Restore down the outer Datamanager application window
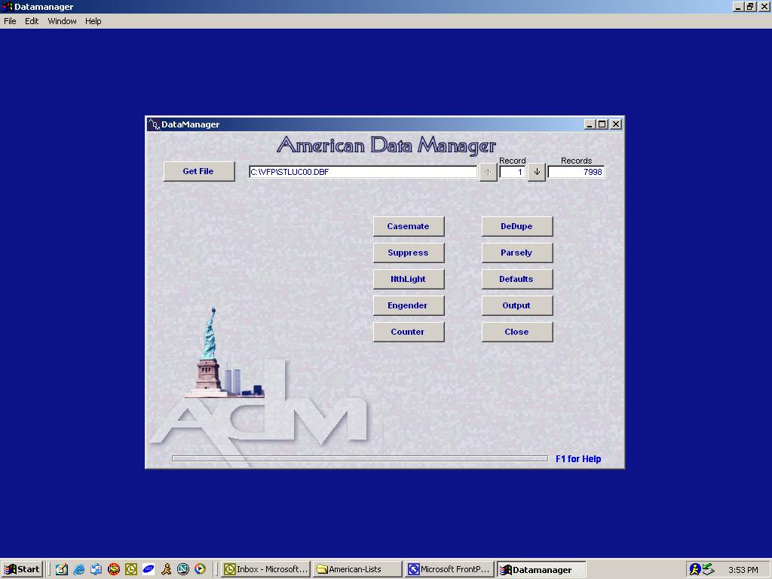The width and height of the screenshot is (772, 579). coord(750,7)
